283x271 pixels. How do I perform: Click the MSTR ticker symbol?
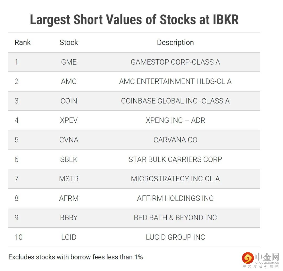click(69, 179)
